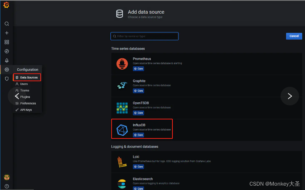
Task: Choose the Prometheus data source title
Action: point(142,59)
